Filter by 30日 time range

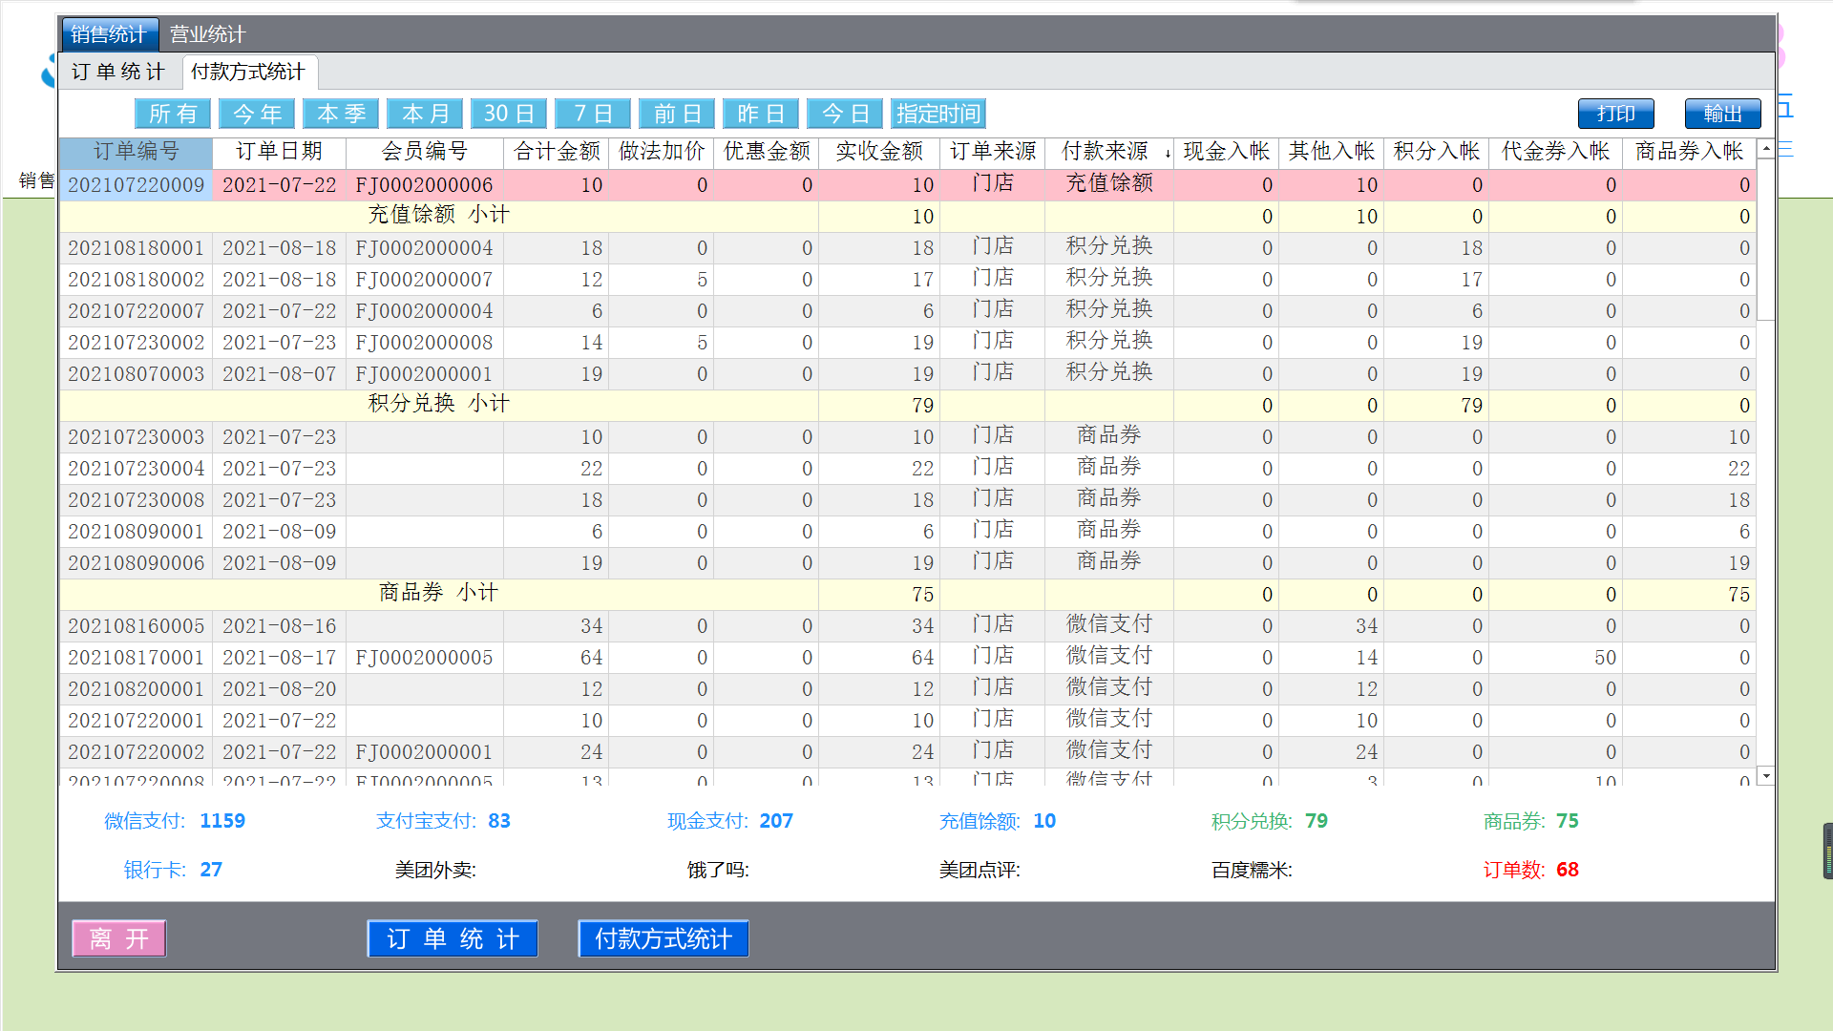coord(509,114)
